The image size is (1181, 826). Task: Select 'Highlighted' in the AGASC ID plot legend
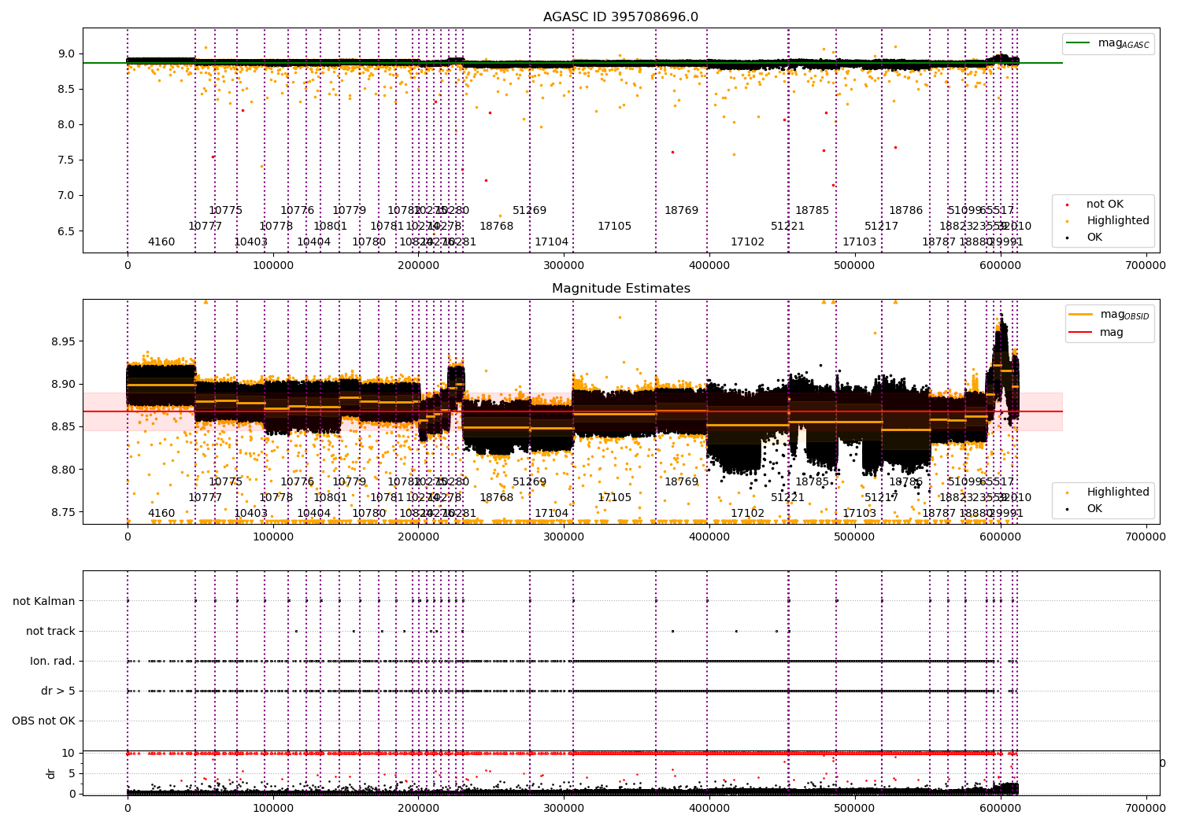click(x=1106, y=221)
